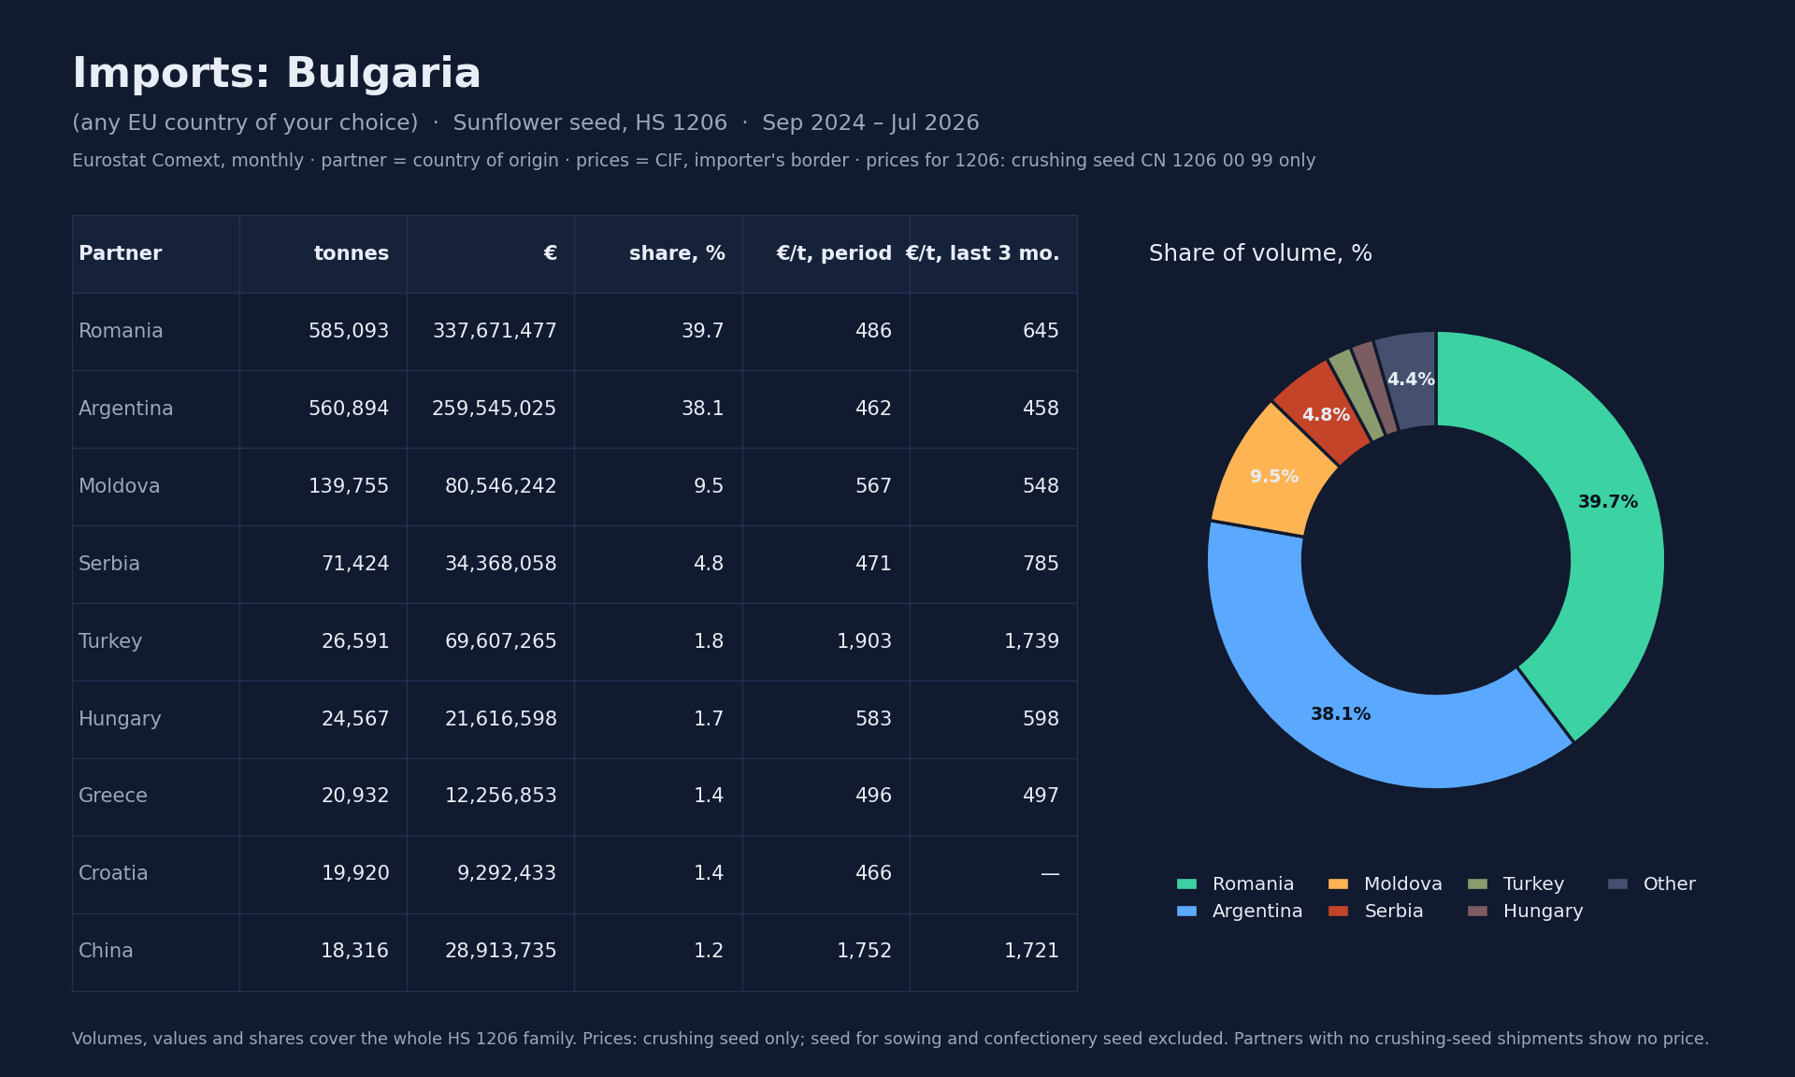Image resolution: width=1795 pixels, height=1077 pixels.
Task: Click Moldova tonnes value 139,755
Action: (349, 487)
